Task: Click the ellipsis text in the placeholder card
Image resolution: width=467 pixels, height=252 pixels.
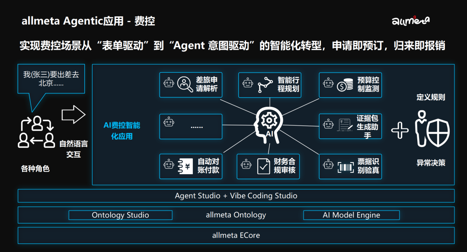Action: click(x=197, y=127)
